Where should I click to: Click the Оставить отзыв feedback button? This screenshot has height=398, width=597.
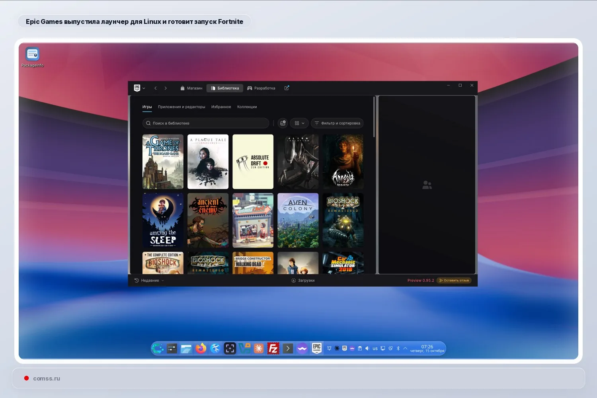coord(454,281)
